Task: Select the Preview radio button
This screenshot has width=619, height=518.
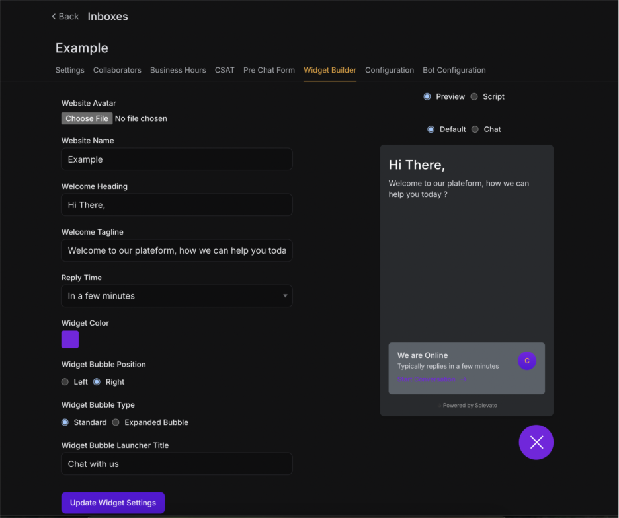Action: [x=427, y=96]
